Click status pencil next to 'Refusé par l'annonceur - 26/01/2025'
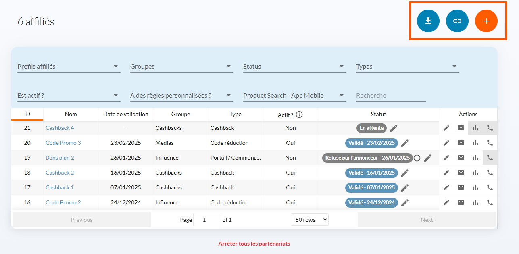The width and height of the screenshot is (519, 254). (428, 158)
